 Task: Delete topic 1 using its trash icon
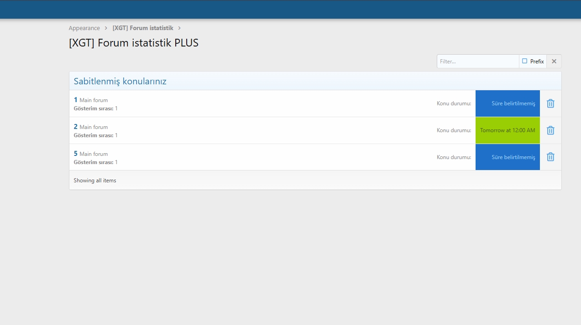pos(550,103)
